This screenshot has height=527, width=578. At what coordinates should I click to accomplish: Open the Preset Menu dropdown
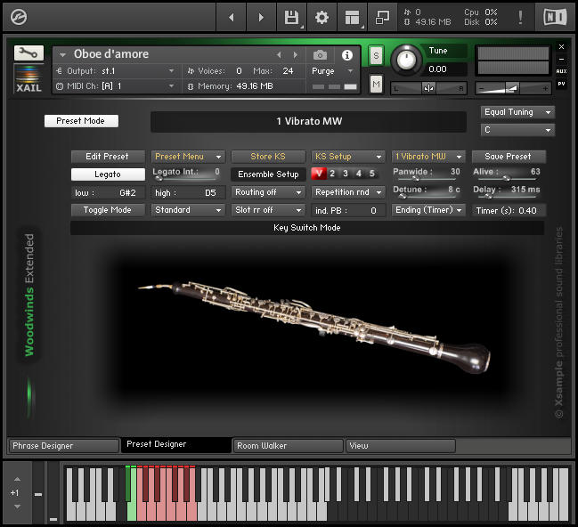coord(188,157)
